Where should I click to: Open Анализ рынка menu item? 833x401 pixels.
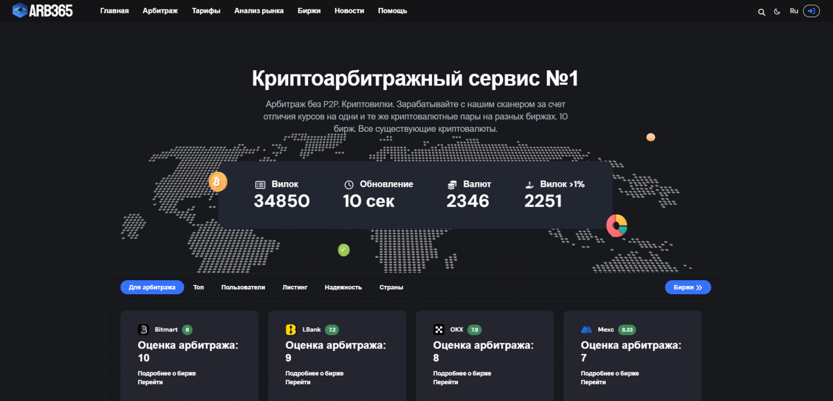coord(259,11)
